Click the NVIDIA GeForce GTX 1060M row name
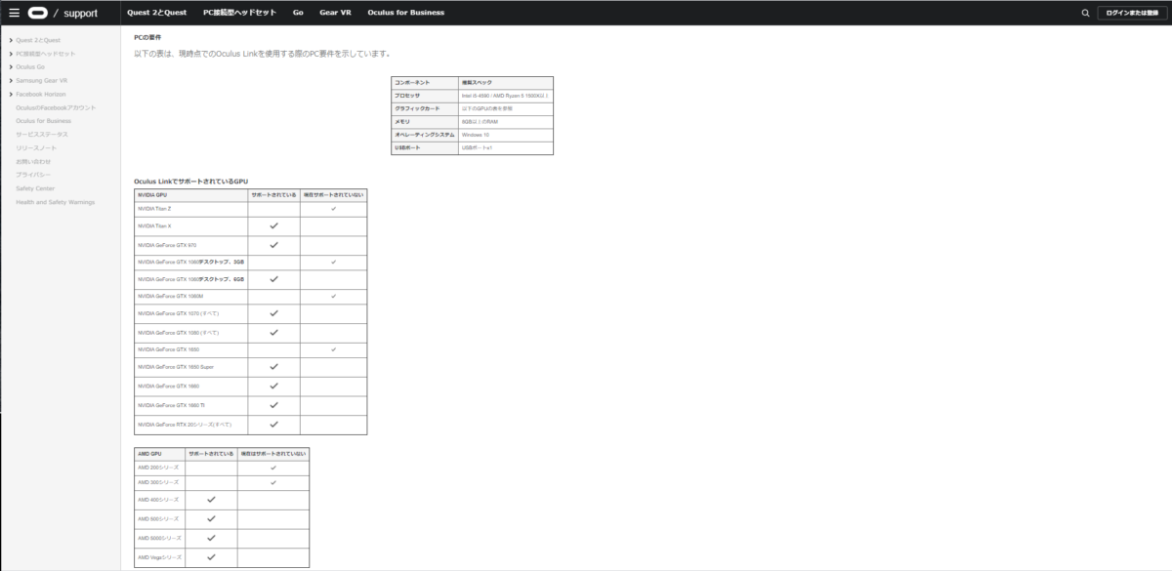The image size is (1172, 571). [169, 296]
